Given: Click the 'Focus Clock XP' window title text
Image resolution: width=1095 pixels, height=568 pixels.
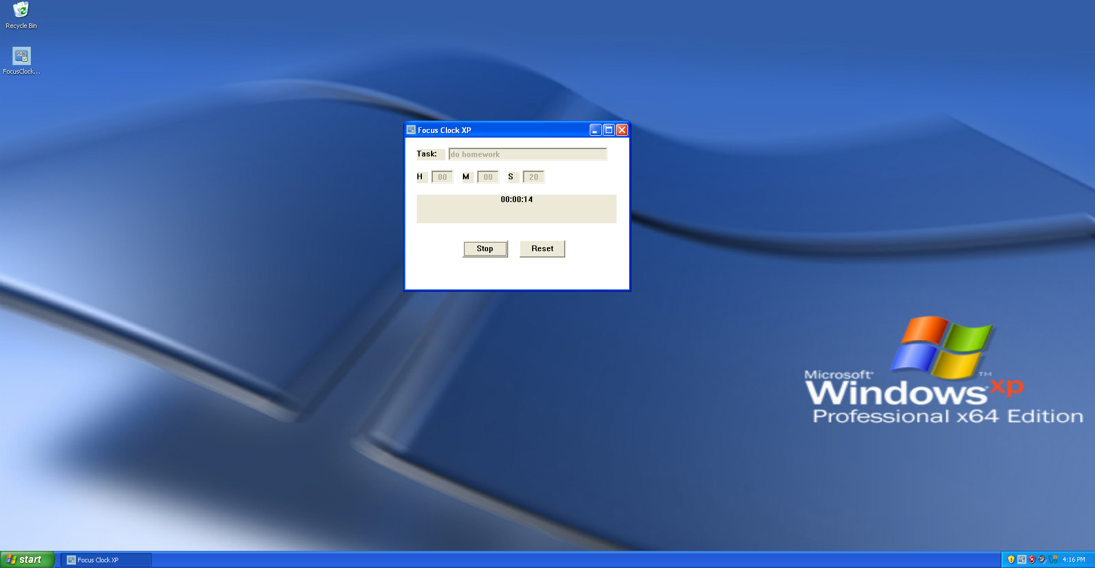Looking at the screenshot, I should point(444,130).
